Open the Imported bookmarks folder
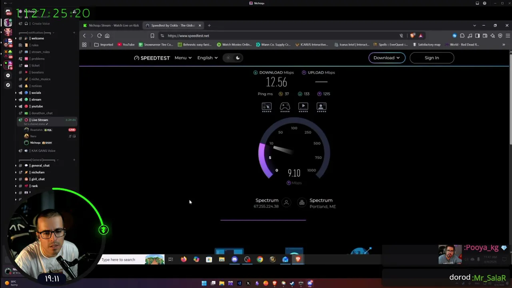The image size is (512, 288). [104, 45]
